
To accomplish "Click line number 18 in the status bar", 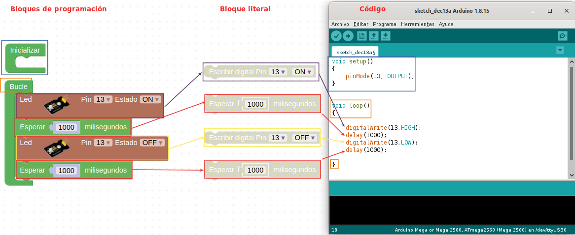I will pos(334,230).
